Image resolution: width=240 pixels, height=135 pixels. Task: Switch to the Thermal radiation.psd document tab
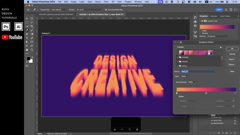[x=56, y=14]
